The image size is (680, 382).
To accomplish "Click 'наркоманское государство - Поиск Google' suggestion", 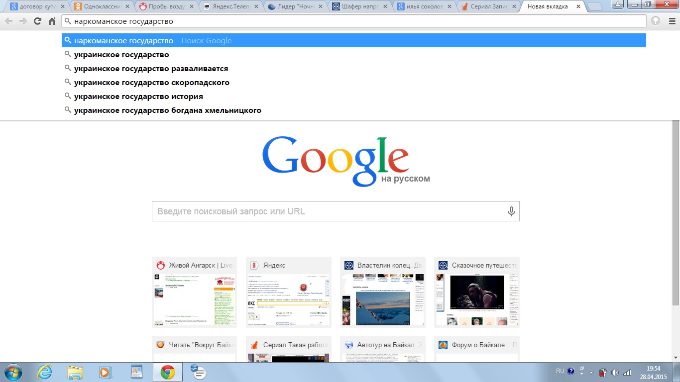I will pos(149,40).
